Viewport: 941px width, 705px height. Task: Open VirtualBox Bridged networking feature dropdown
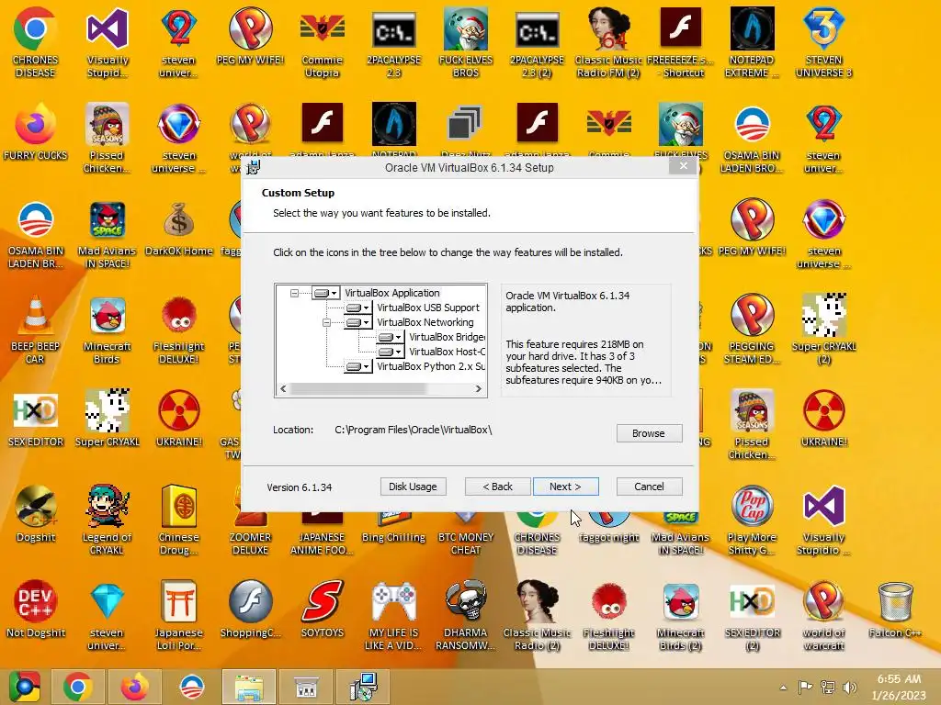[391, 337]
